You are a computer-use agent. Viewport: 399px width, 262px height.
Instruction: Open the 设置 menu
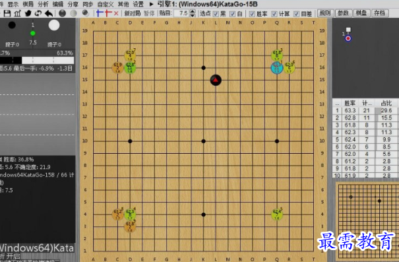[x=138, y=4]
